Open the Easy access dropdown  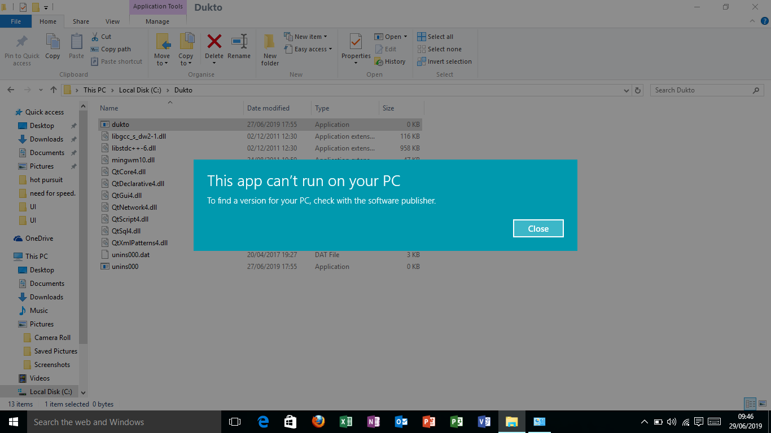coord(308,49)
